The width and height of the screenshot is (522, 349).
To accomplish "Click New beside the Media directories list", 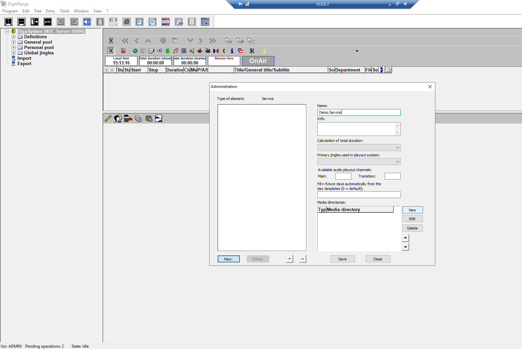I will (x=412, y=210).
